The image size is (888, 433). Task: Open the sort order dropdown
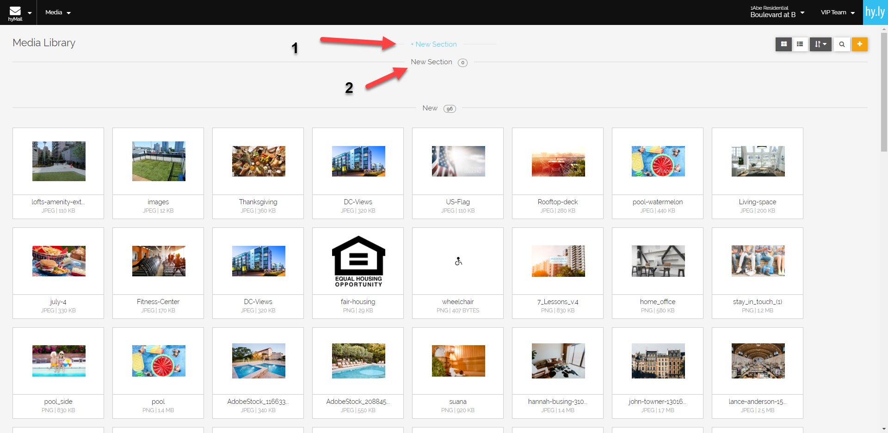pyautogui.click(x=820, y=44)
